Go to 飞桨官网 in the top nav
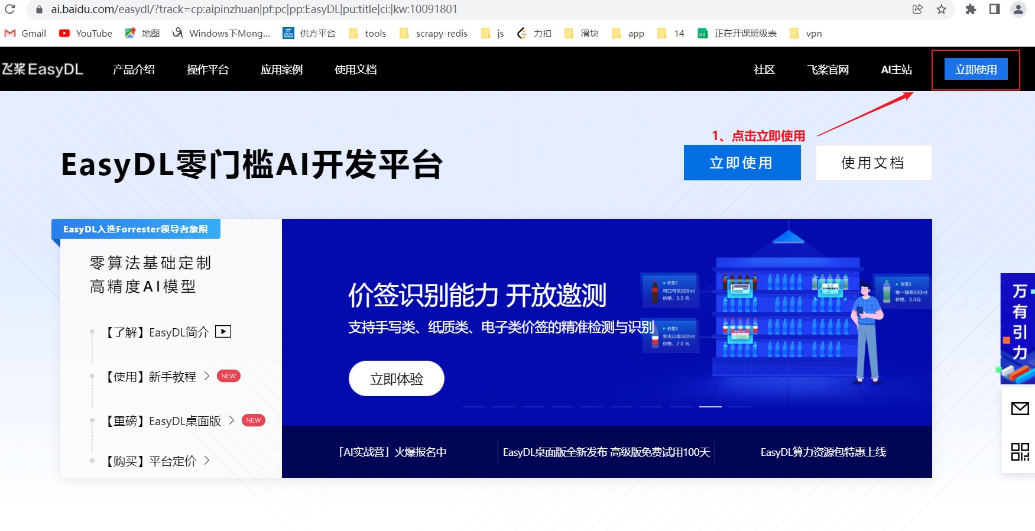Image resolution: width=1035 pixels, height=531 pixels. tap(828, 69)
